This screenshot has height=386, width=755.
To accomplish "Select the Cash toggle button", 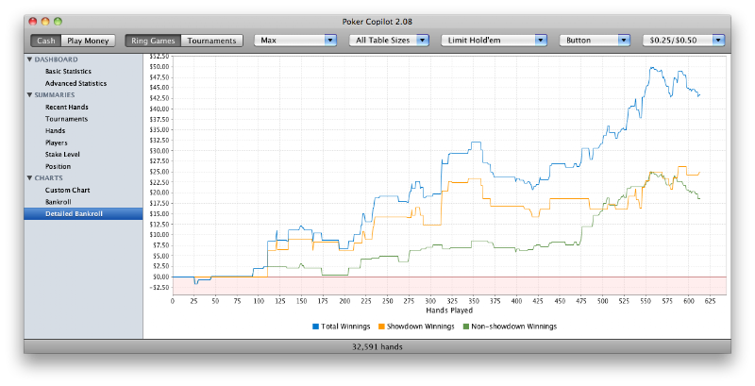I will (46, 41).
